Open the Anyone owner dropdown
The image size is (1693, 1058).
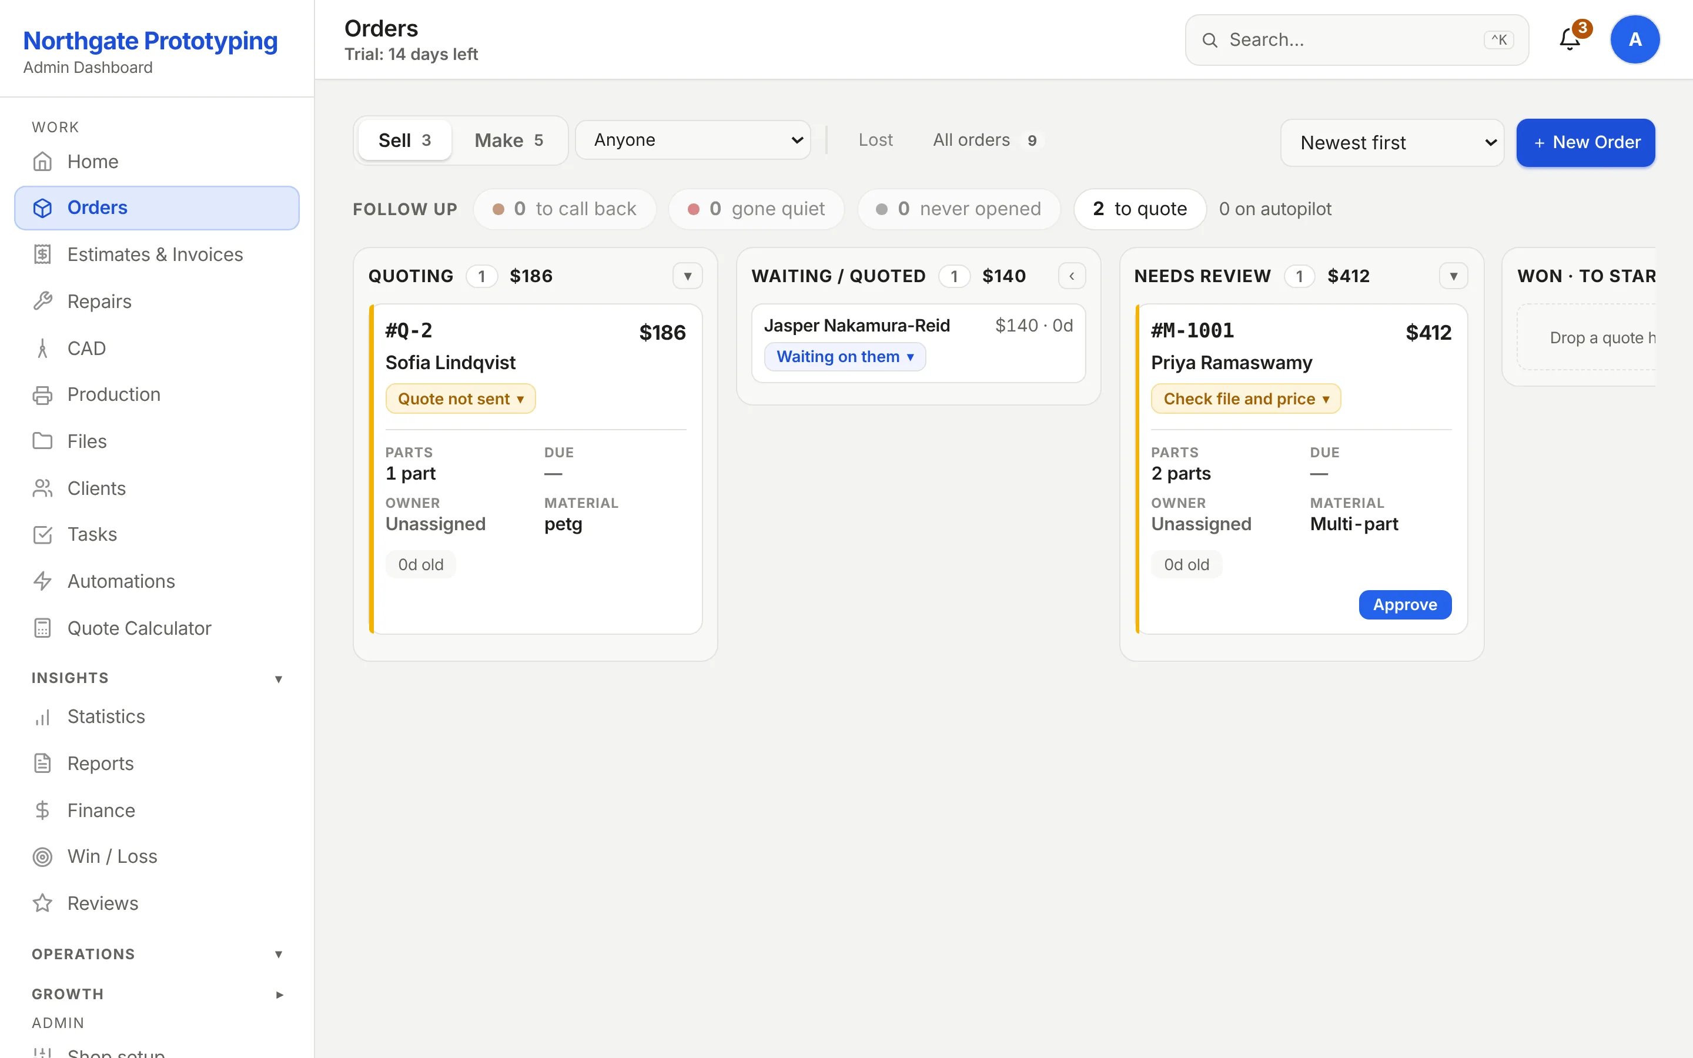click(x=692, y=140)
